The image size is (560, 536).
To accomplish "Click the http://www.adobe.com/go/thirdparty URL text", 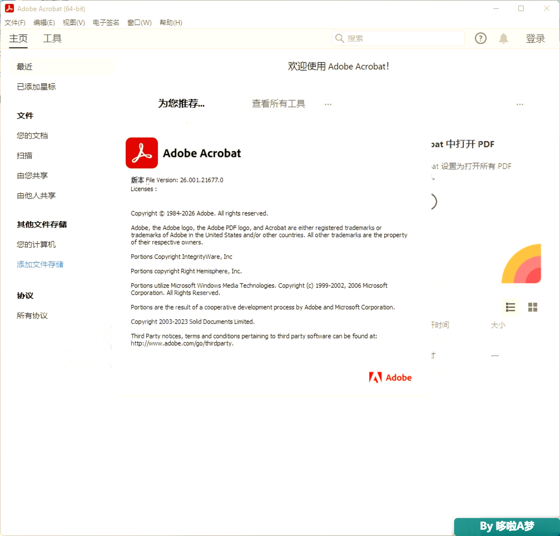I will coord(182,343).
